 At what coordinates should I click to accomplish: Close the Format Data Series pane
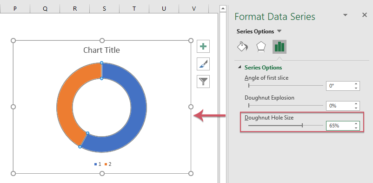(x=364, y=15)
